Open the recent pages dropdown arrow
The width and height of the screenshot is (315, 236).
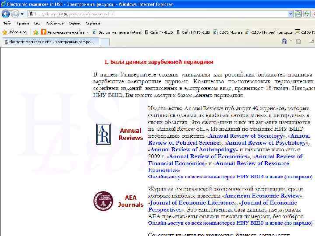(x=22, y=14)
